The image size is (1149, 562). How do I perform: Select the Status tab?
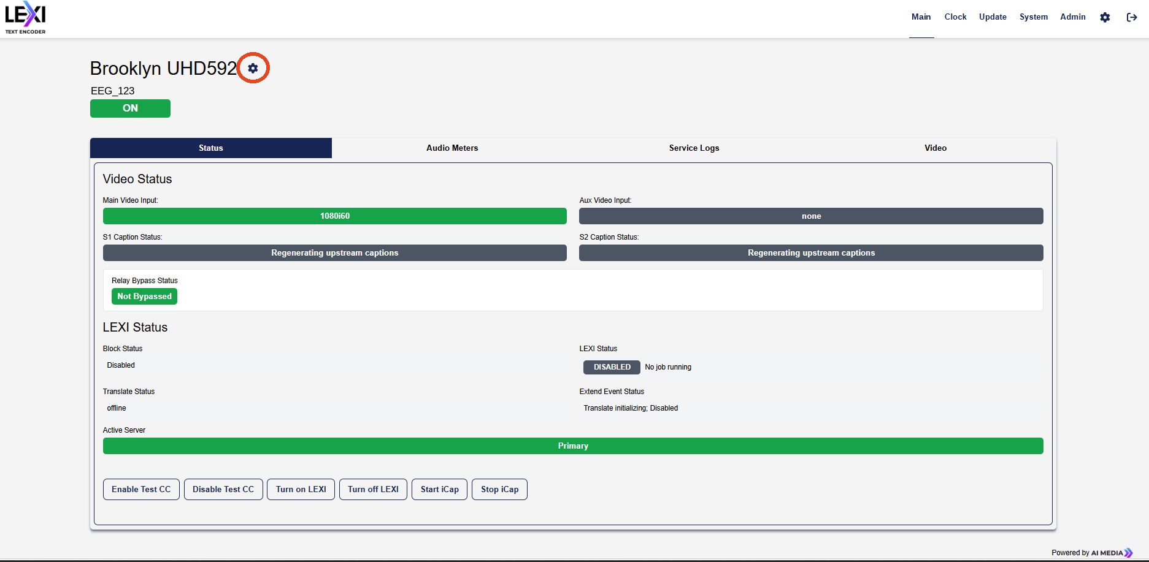tap(211, 148)
